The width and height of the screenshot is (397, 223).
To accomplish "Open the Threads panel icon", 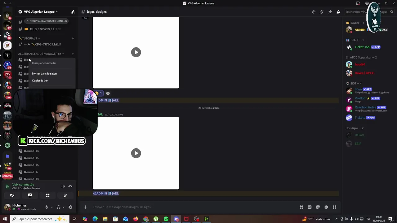I will coord(313,12).
